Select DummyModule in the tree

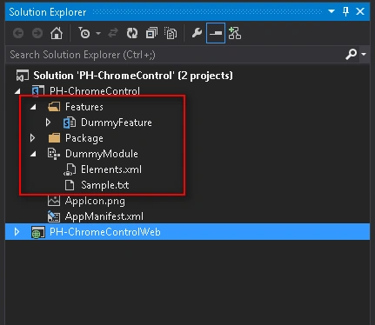click(x=102, y=154)
